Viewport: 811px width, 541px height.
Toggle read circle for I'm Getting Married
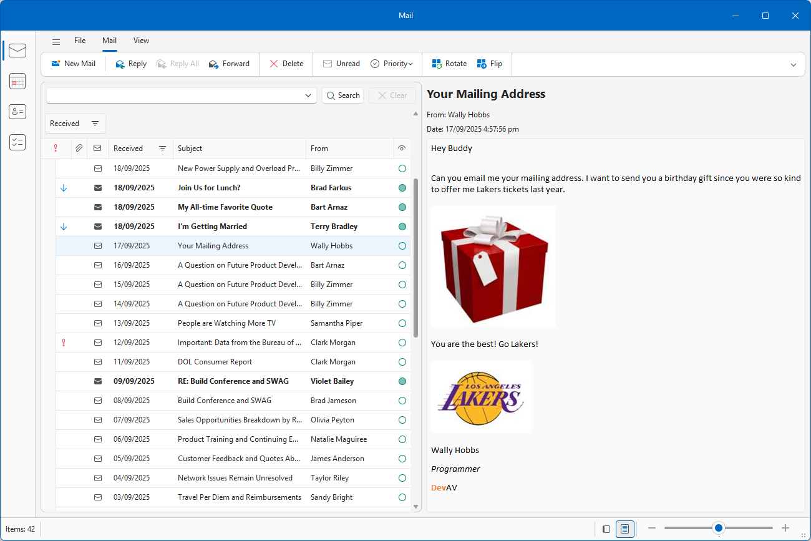tap(402, 227)
